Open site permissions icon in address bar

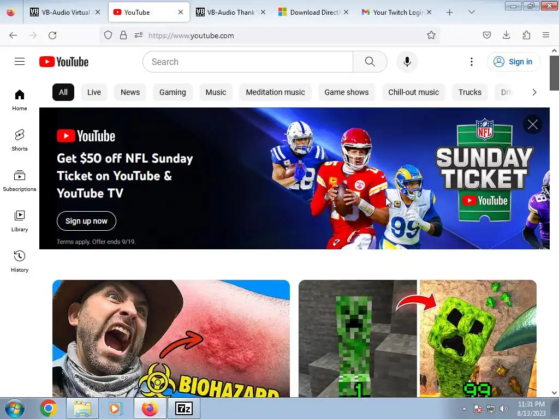tap(139, 35)
